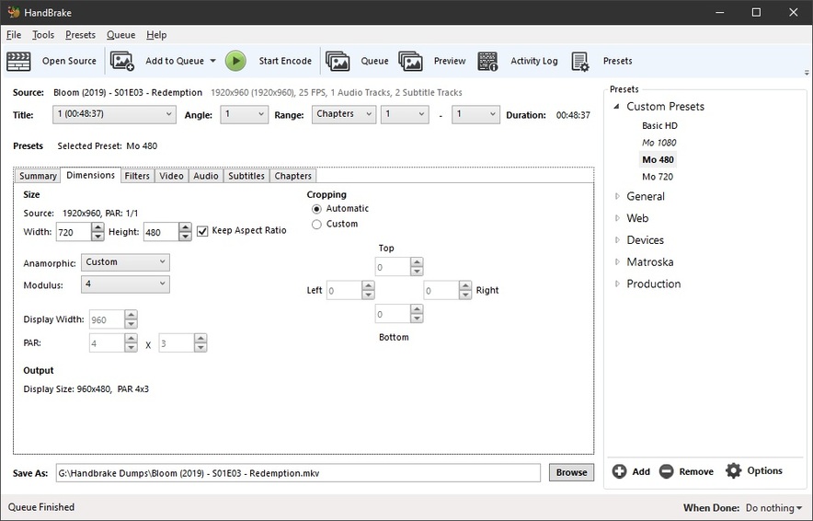Click the Save As file path field
Viewport: 813px width, 521px height.
coord(298,473)
